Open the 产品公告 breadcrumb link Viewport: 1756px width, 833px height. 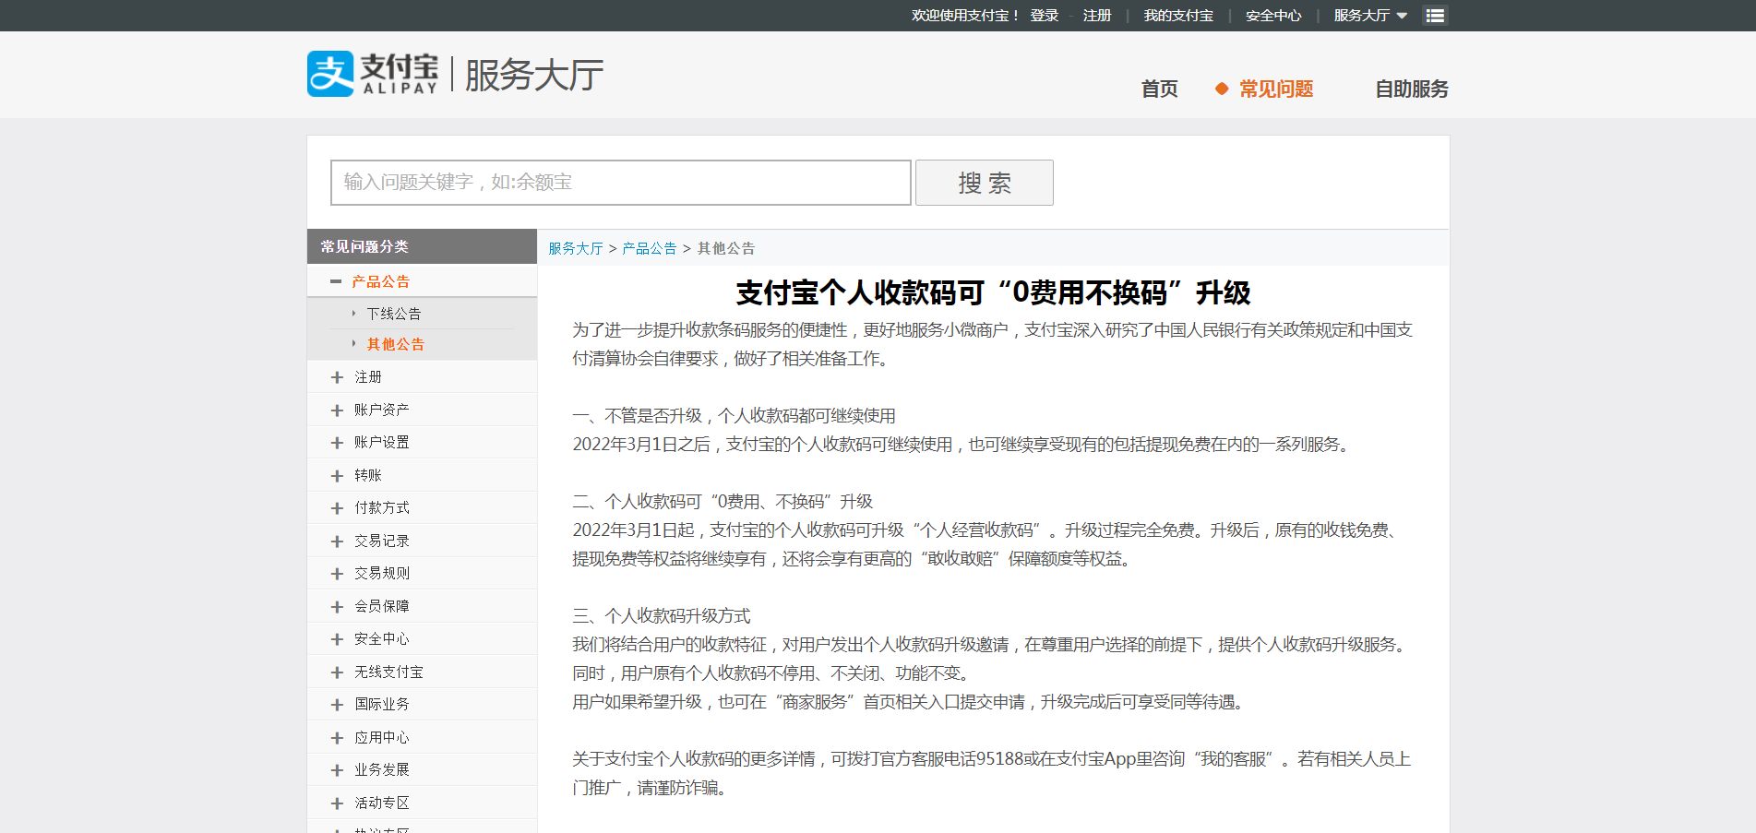(x=650, y=248)
